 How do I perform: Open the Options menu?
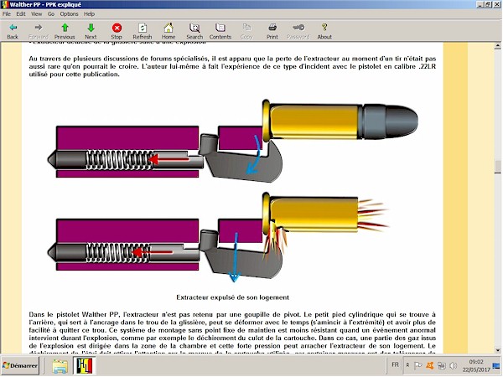click(x=69, y=13)
